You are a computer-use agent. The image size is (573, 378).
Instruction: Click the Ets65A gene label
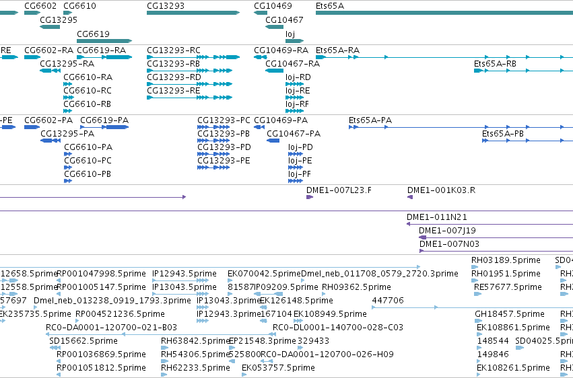click(x=330, y=6)
